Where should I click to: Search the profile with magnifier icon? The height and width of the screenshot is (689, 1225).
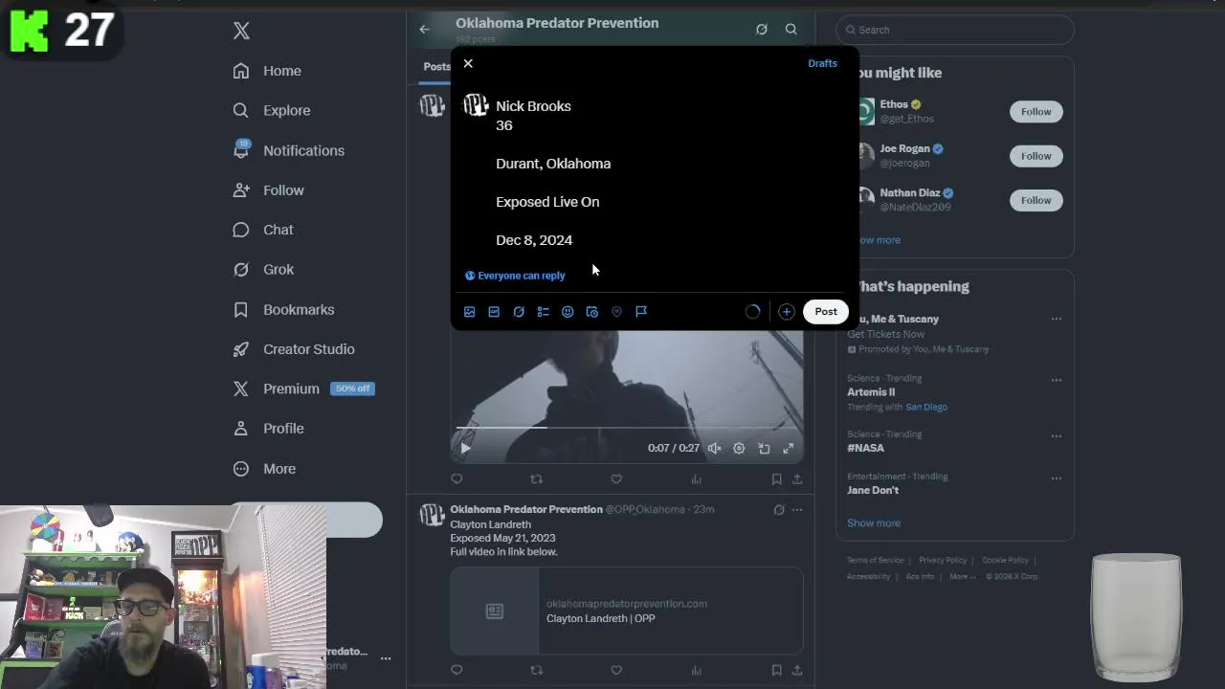point(791,30)
